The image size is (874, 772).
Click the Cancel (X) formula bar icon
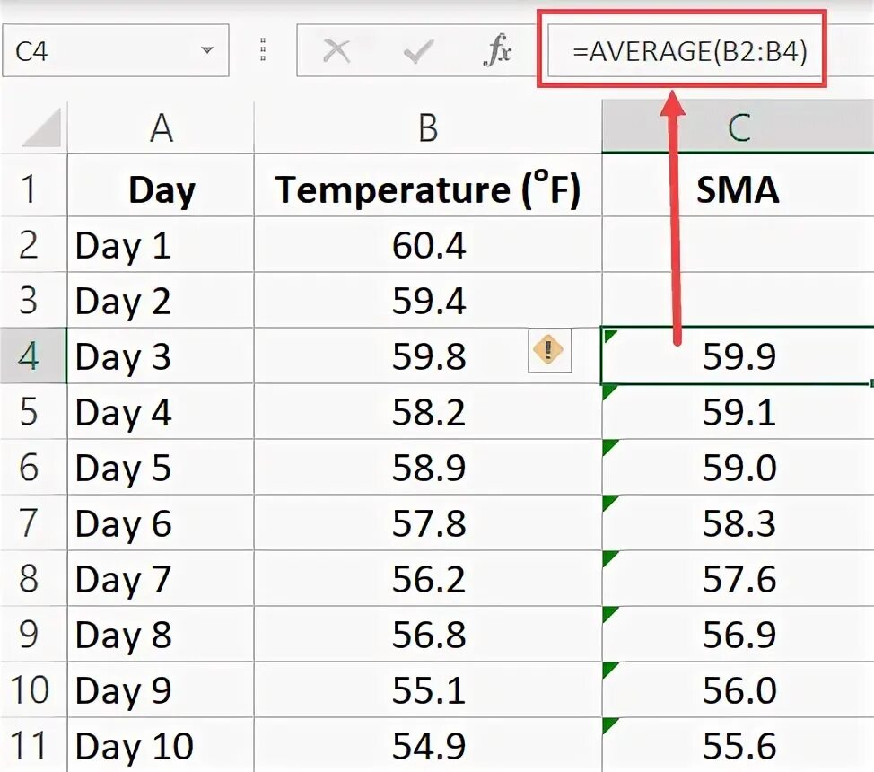click(336, 51)
